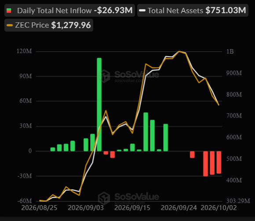Click the 2026/09/03 date label

click(86, 208)
